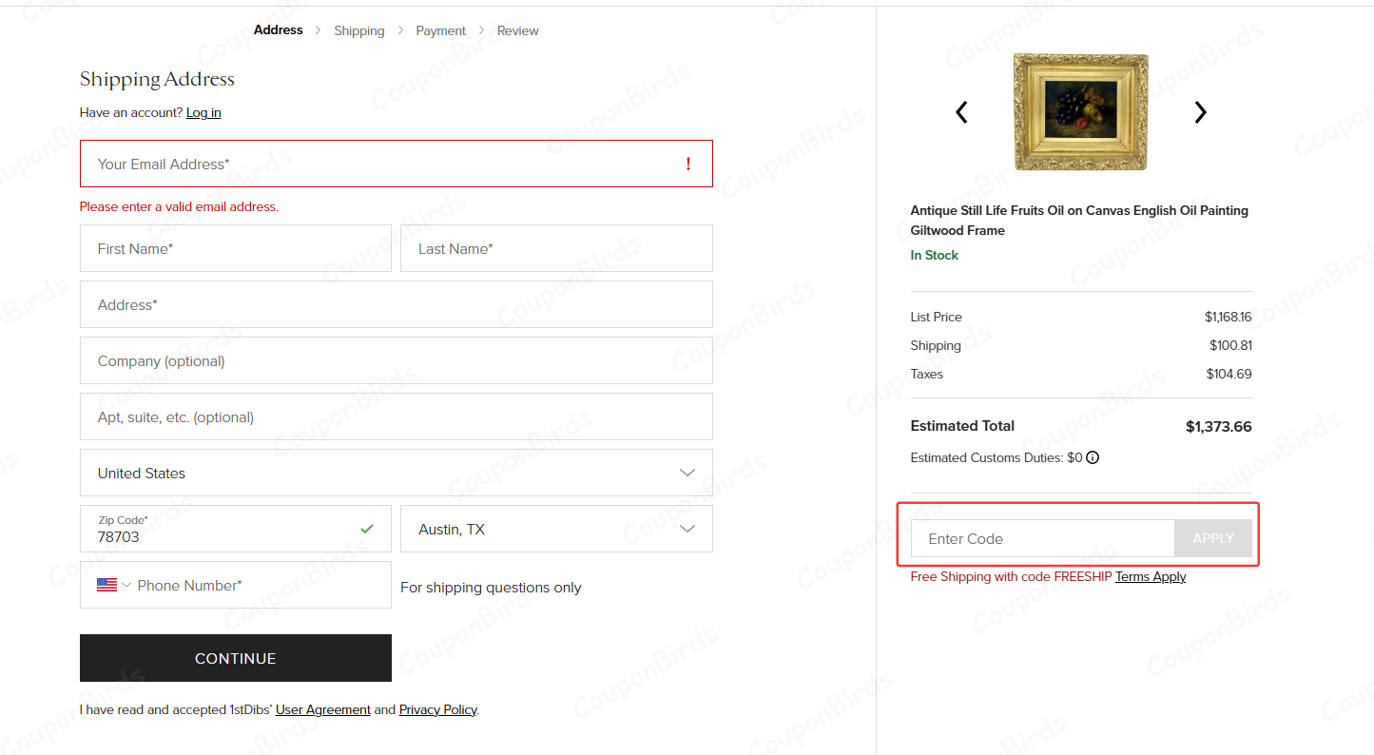
Task: Open the Terms Apply link
Action: 1151,576
